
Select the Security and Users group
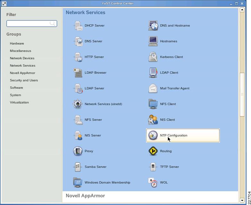click(x=24, y=80)
